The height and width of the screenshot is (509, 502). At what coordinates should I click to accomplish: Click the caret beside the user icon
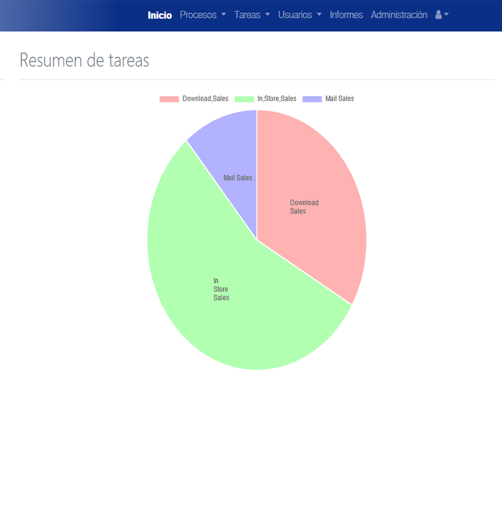(446, 14)
